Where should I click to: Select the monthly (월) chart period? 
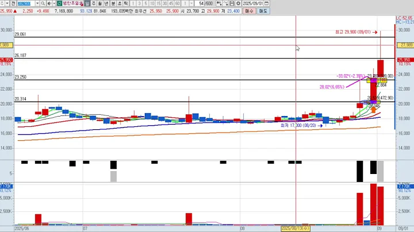tap(100, 3)
